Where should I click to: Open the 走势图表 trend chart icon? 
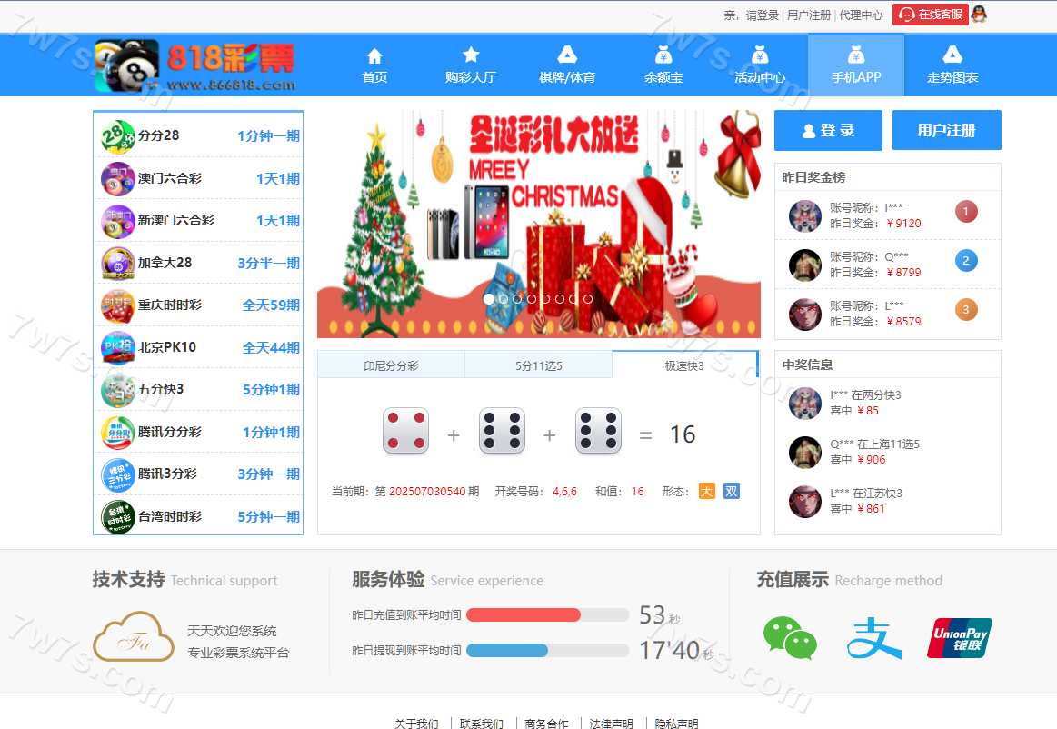tap(952, 55)
